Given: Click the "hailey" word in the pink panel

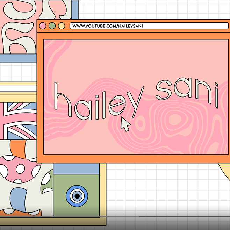Looking at the screenshot, I should click(99, 101).
